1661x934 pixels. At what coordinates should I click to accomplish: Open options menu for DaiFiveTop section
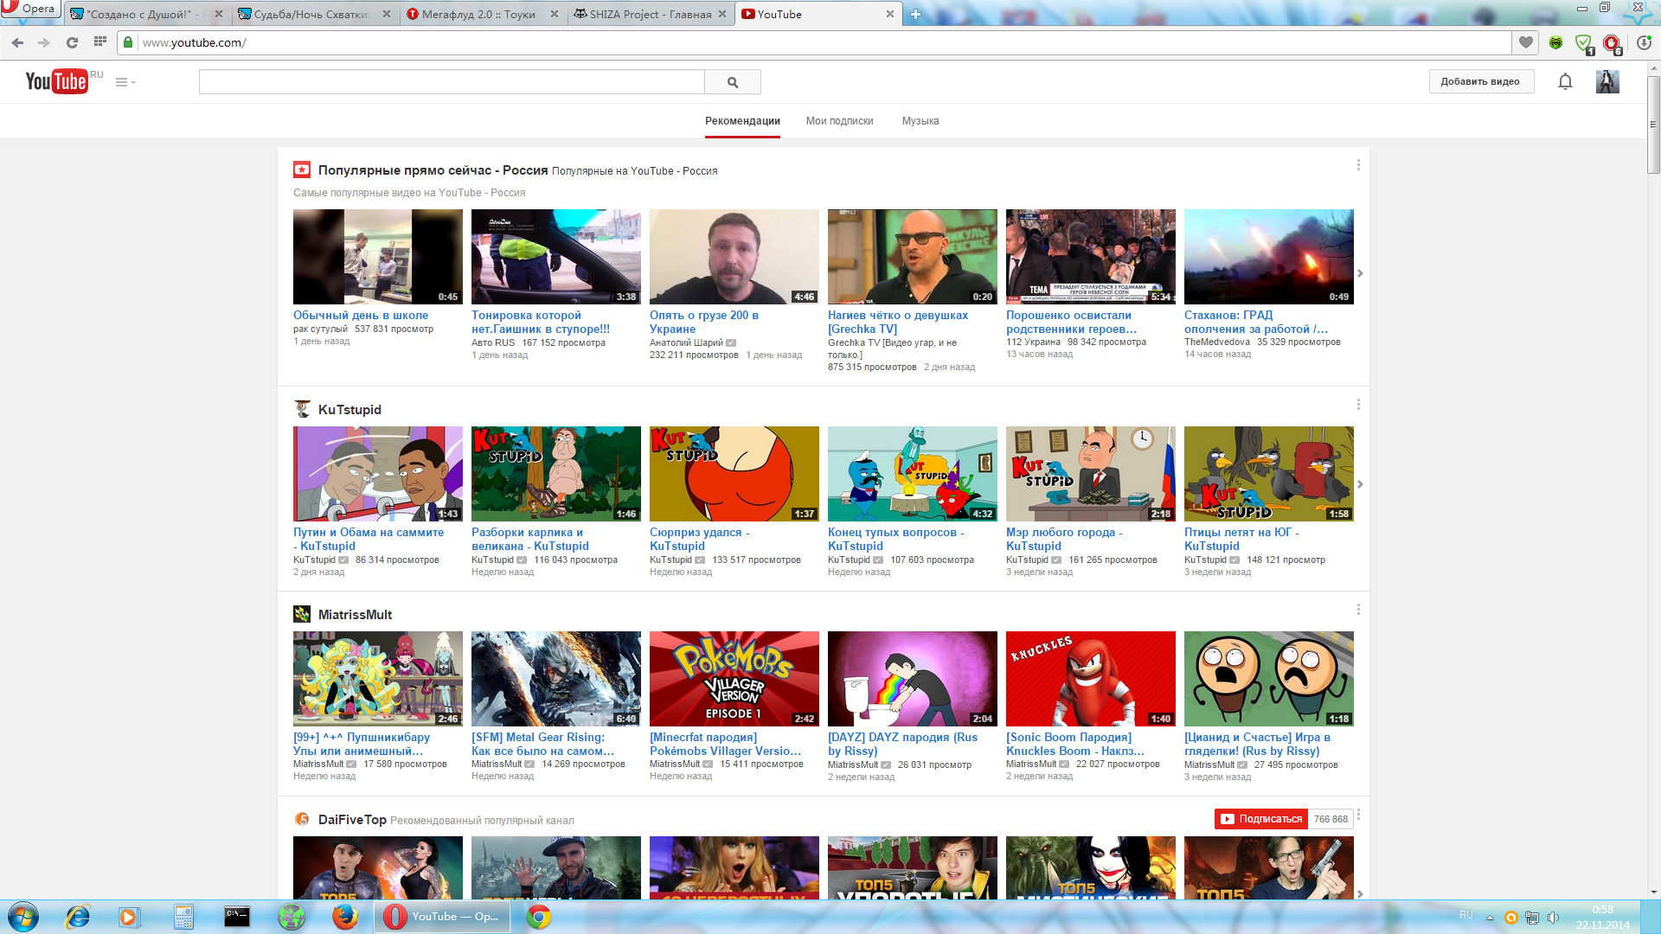(1358, 815)
